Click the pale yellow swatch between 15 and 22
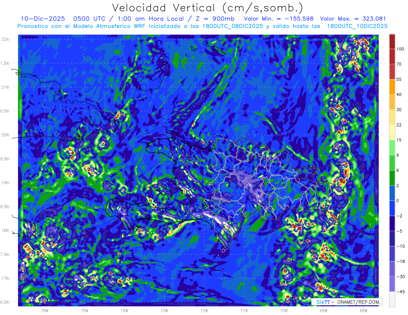408x315 pixels. (392, 133)
